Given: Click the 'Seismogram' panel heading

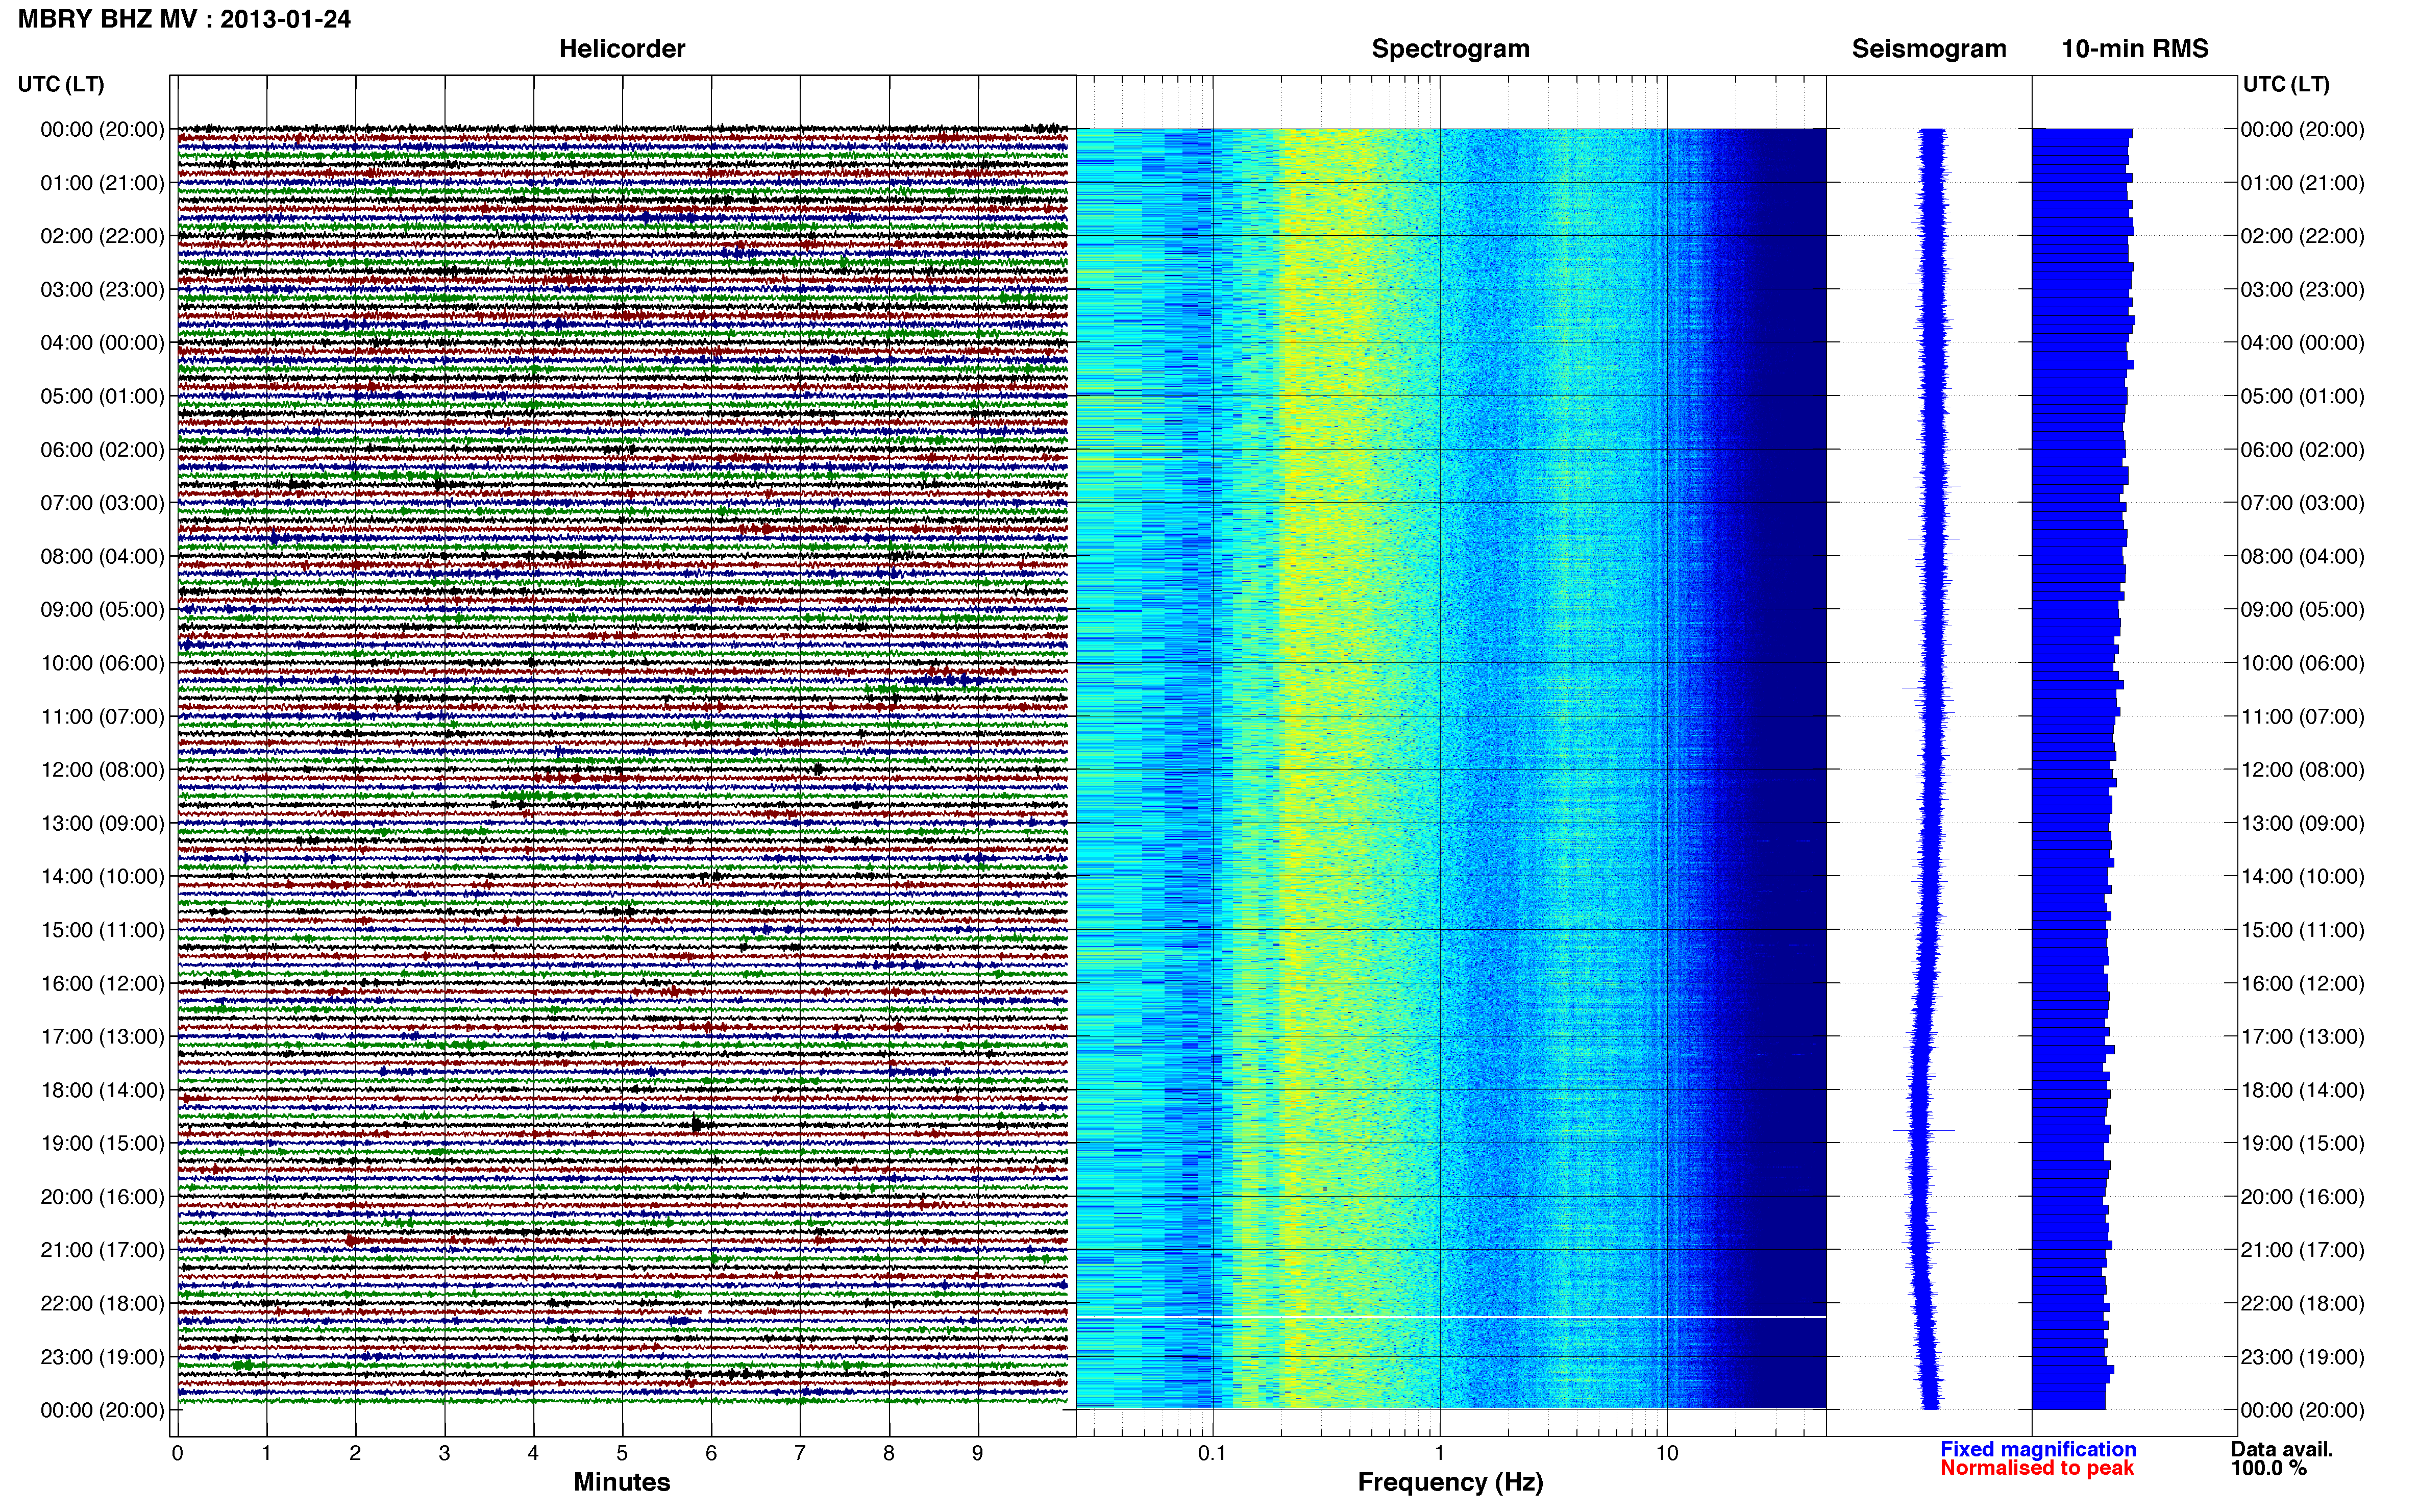Looking at the screenshot, I should click(x=1929, y=49).
